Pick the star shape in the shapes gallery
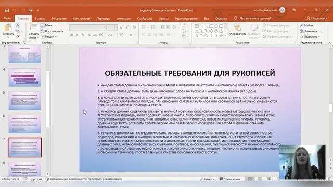The height and width of the screenshot is (187, 333). (221, 36)
